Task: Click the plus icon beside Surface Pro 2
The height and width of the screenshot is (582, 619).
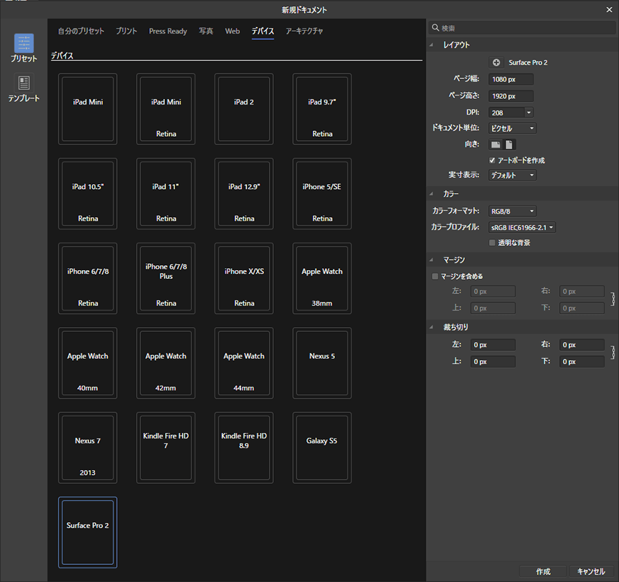Action: (x=497, y=63)
